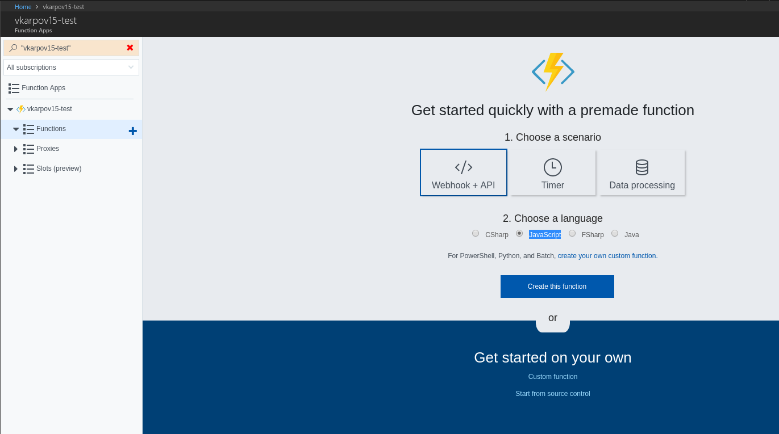Open Start from source control link
779x434 pixels.
coord(553,394)
